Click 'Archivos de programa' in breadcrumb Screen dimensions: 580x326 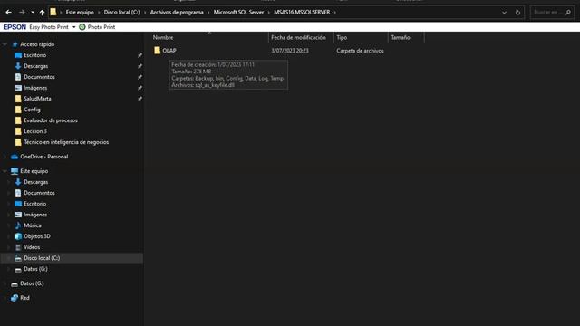(177, 12)
